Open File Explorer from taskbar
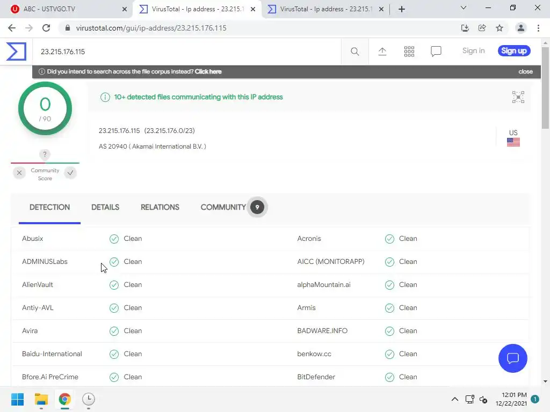The image size is (550, 412). (41, 399)
